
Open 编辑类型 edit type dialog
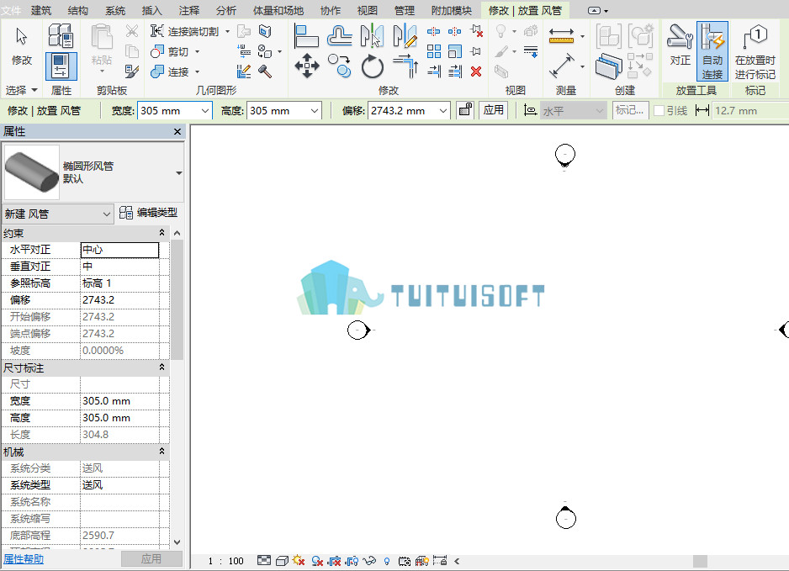(149, 213)
